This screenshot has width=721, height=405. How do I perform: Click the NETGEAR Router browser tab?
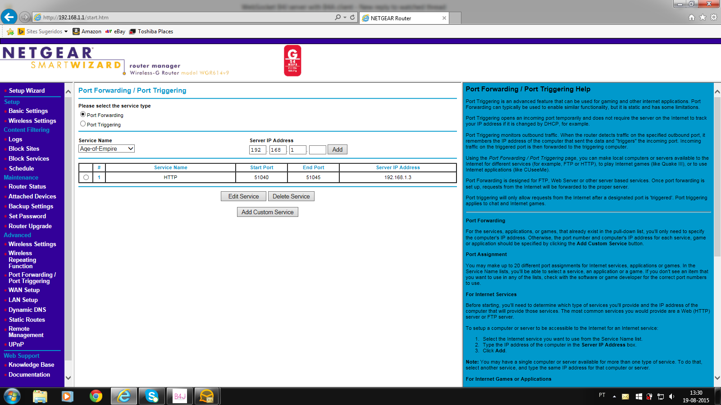click(x=404, y=18)
